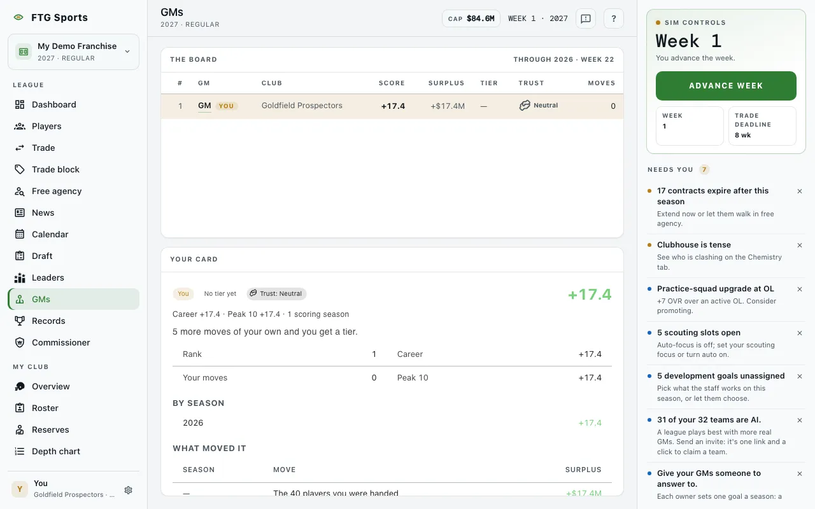
Task: Dismiss the Clubhouse is tense alert
Action: pos(800,245)
